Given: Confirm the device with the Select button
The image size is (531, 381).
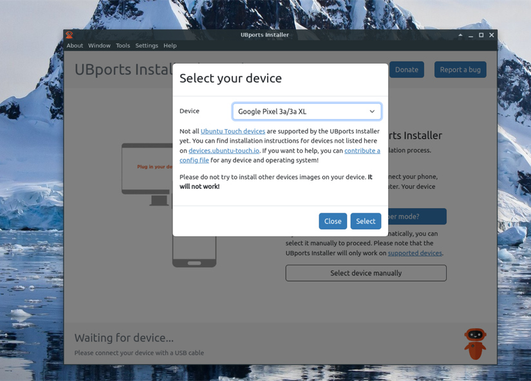Looking at the screenshot, I should pos(366,220).
